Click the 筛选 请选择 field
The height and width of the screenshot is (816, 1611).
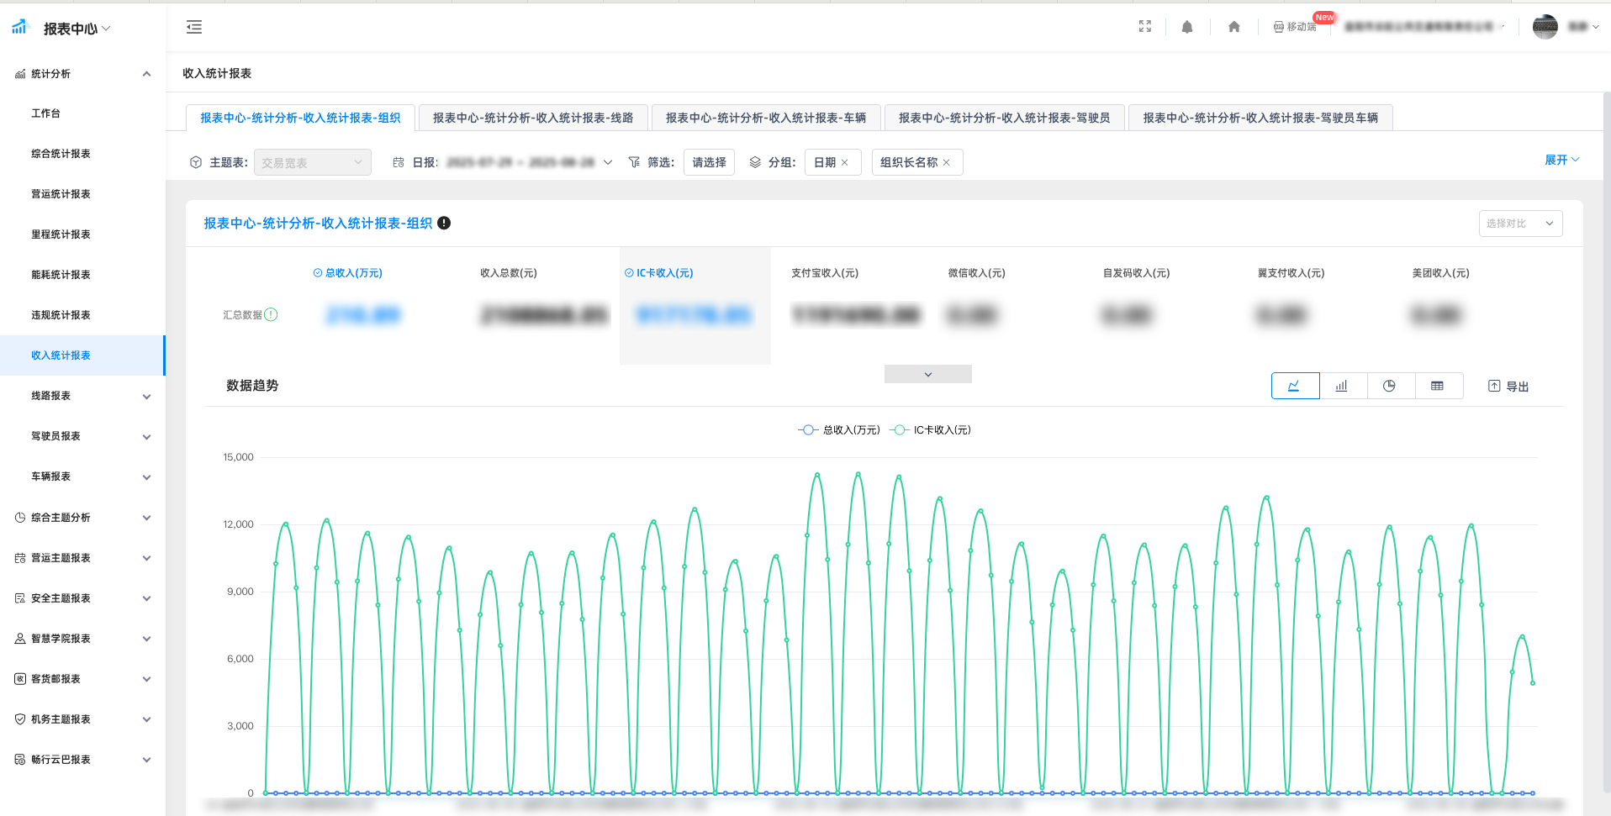709,162
